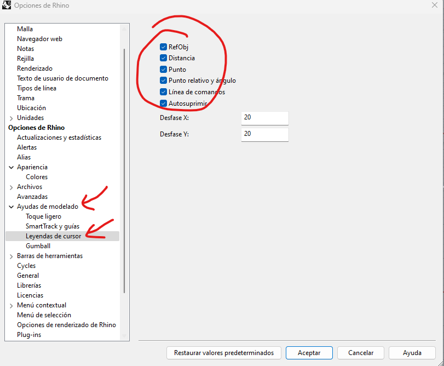Viewport: 444px width, 366px height.
Task: Select Rejilla in the options tree
Action: tap(26, 59)
